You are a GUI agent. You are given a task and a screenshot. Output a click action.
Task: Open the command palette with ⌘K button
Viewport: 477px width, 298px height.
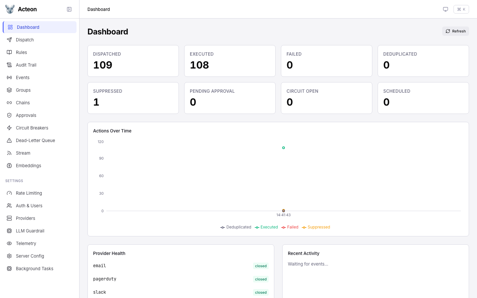pyautogui.click(x=461, y=9)
